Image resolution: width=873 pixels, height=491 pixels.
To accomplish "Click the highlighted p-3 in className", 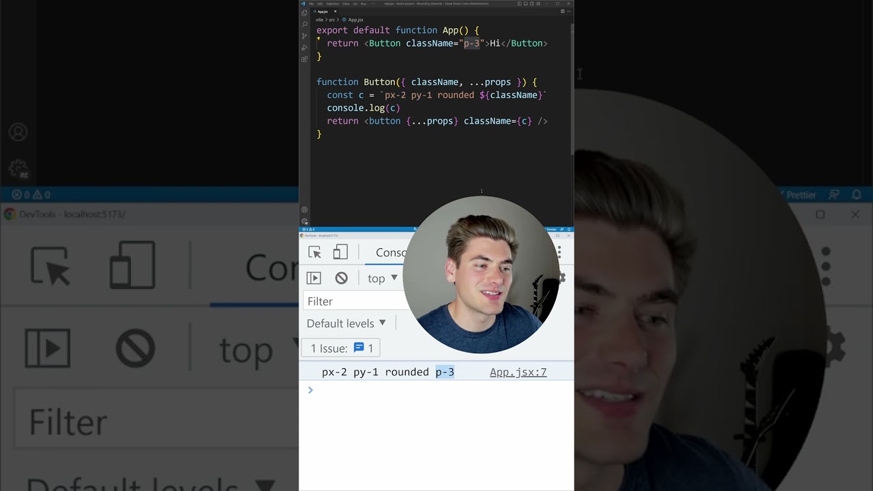I will coord(471,43).
